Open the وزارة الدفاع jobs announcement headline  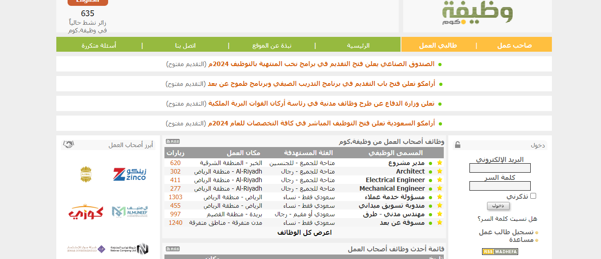[x=321, y=103]
